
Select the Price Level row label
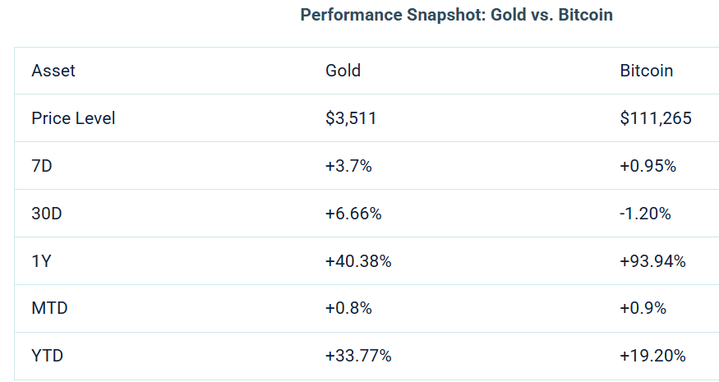click(73, 118)
